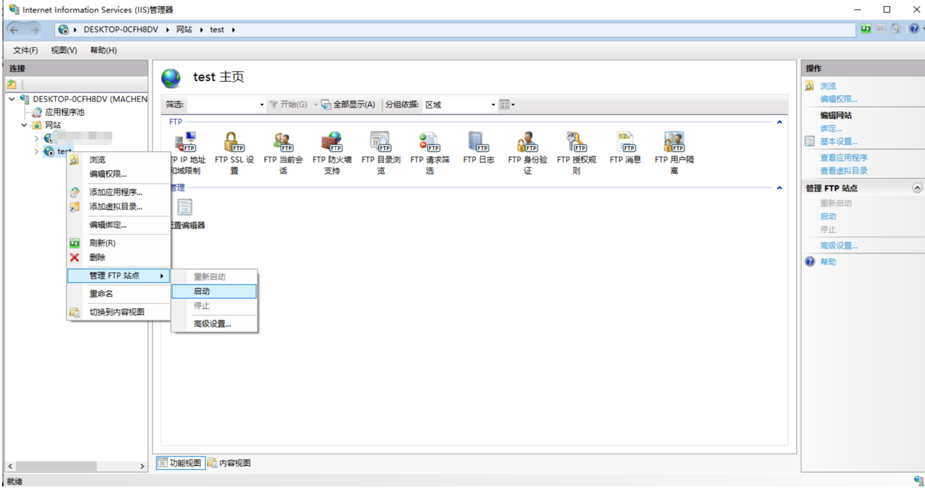Open the FTP 目录浏览 feature
925x491 pixels.
(381, 152)
